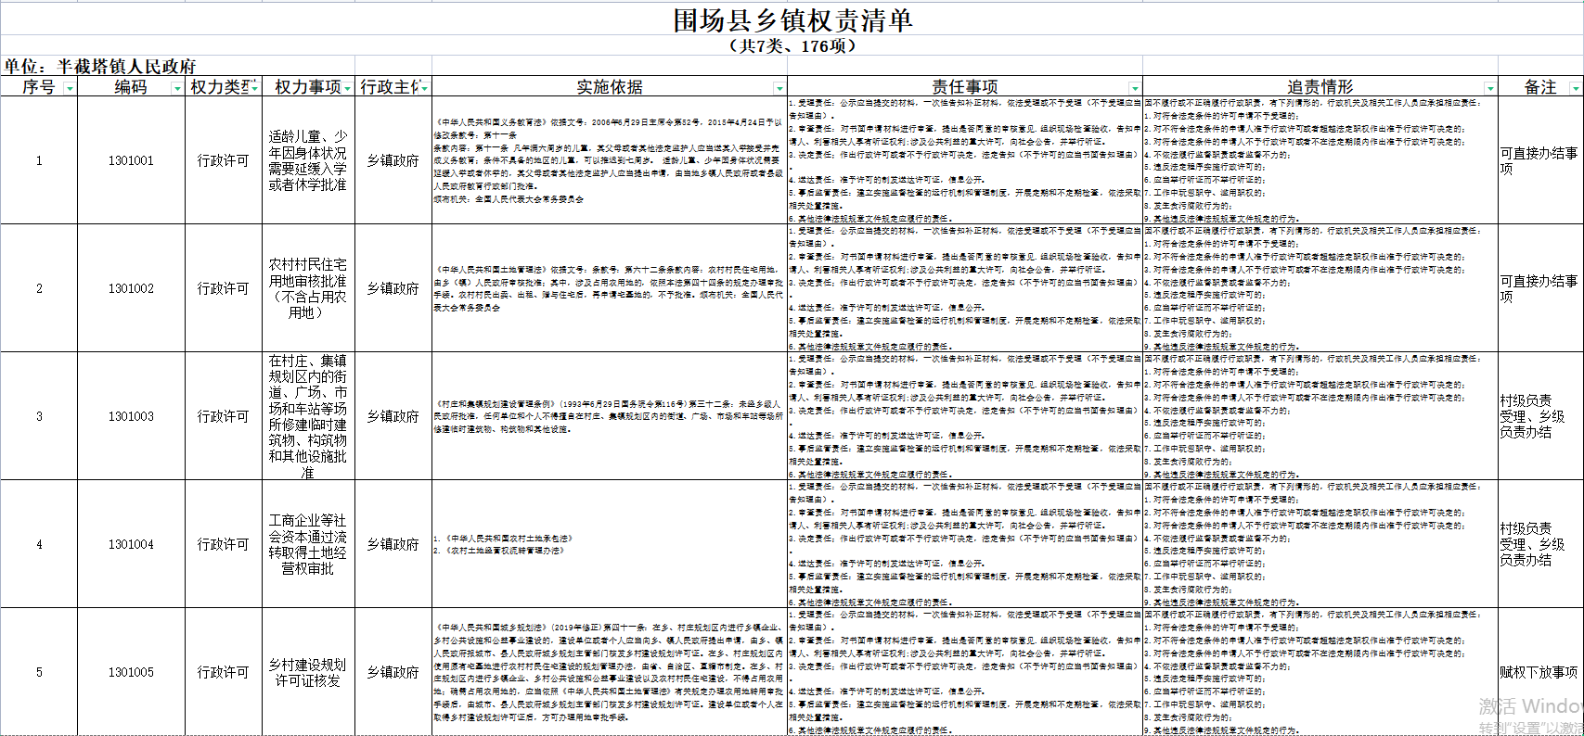The image size is (1584, 736).
Task: Select 行政许可 in the 1301003 row
Action: coord(224,416)
